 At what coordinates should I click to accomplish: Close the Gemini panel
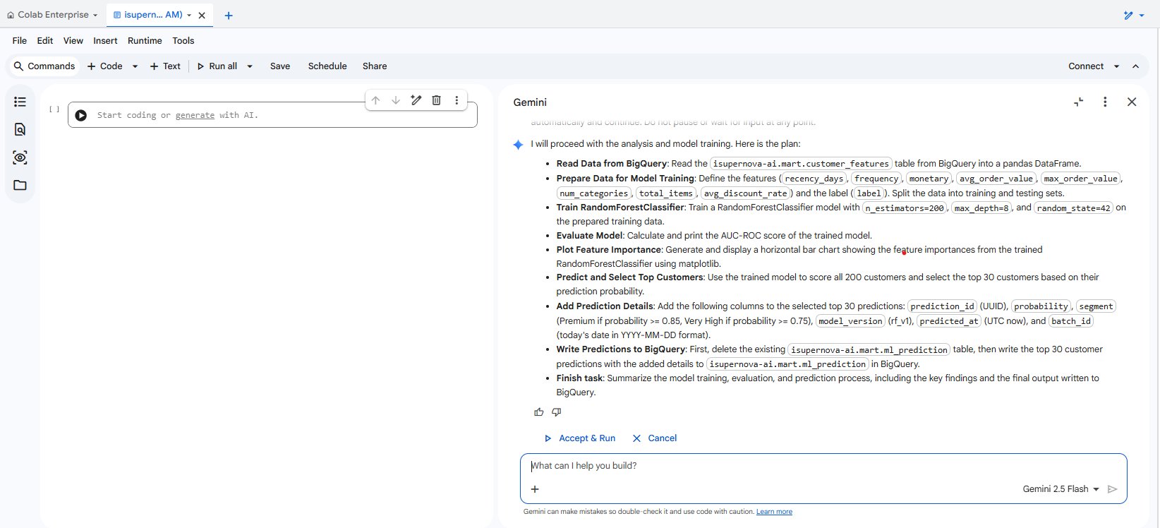(1132, 102)
